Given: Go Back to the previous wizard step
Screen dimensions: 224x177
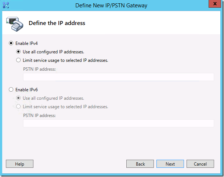Looking at the screenshot, I should (140, 164).
